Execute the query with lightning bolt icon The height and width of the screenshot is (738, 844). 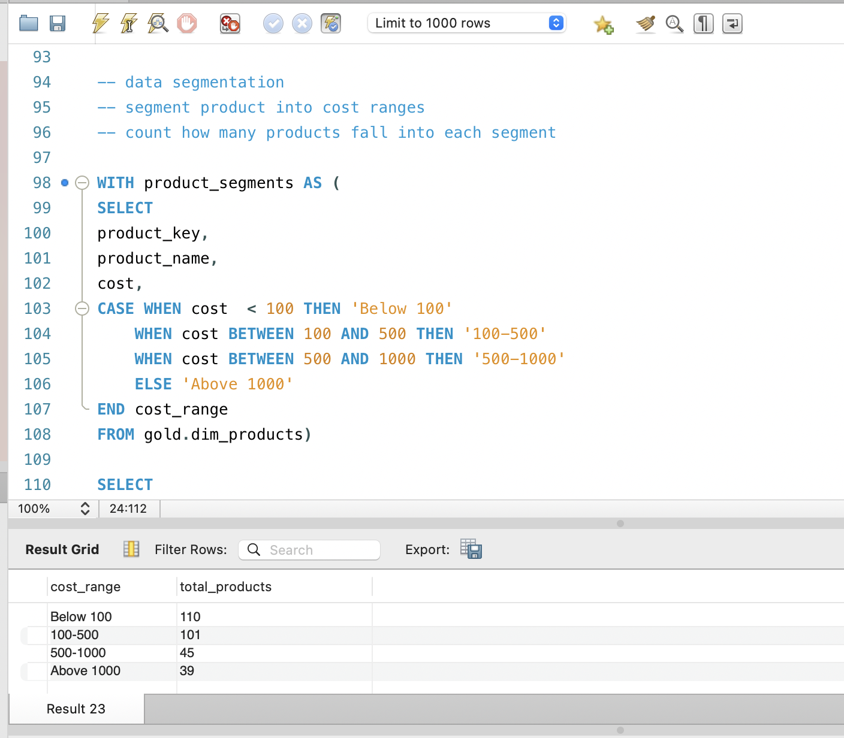100,24
